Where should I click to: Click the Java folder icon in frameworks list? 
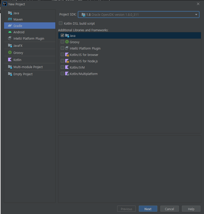pyautogui.click(x=67, y=36)
